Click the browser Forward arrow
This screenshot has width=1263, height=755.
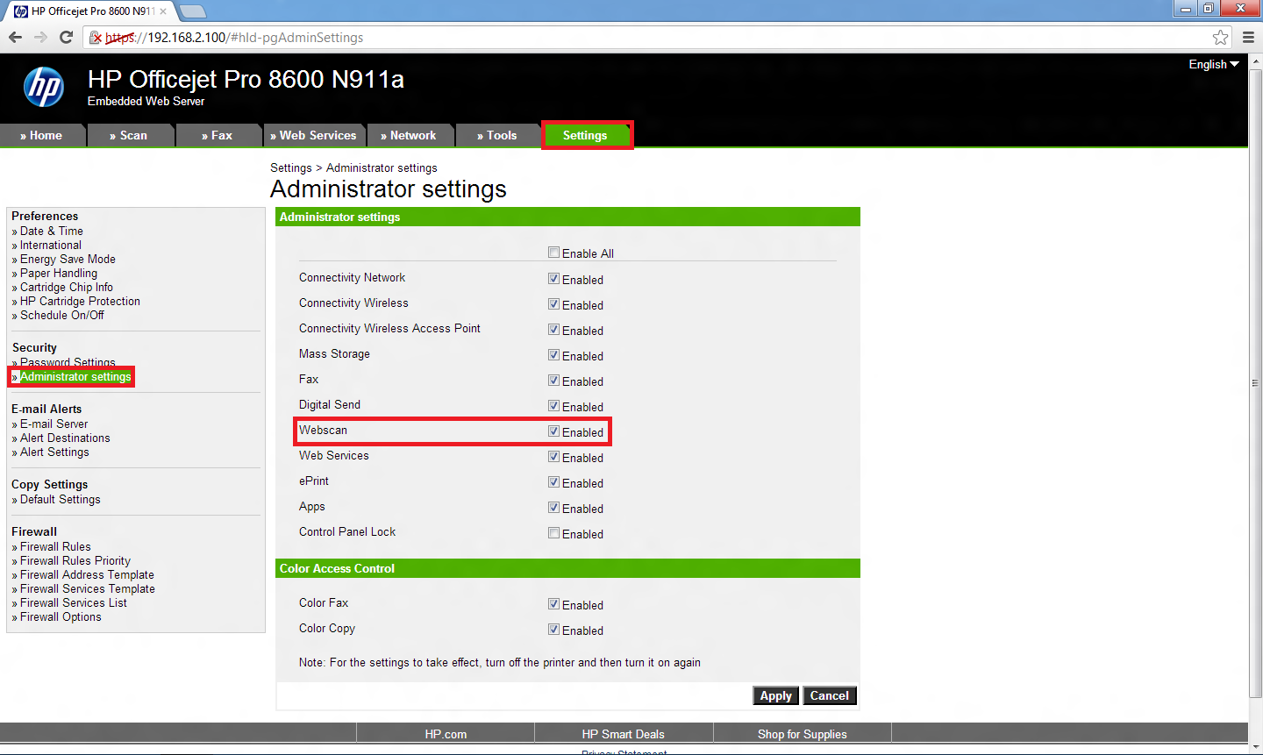[40, 37]
